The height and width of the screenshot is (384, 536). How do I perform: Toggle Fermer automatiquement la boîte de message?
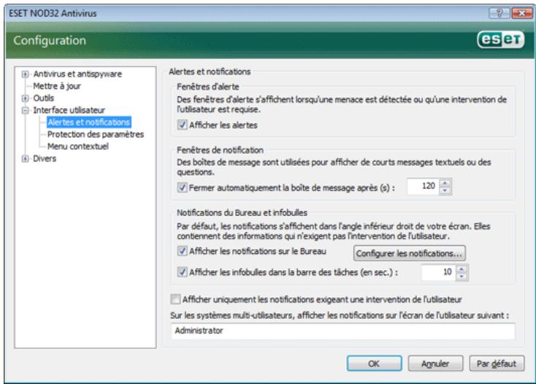click(183, 188)
